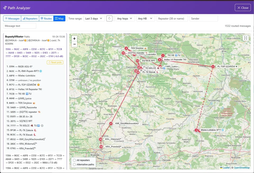Screen dimensions: 254x173
Task: Zoom out on the map
Action: (x=74, y=44)
